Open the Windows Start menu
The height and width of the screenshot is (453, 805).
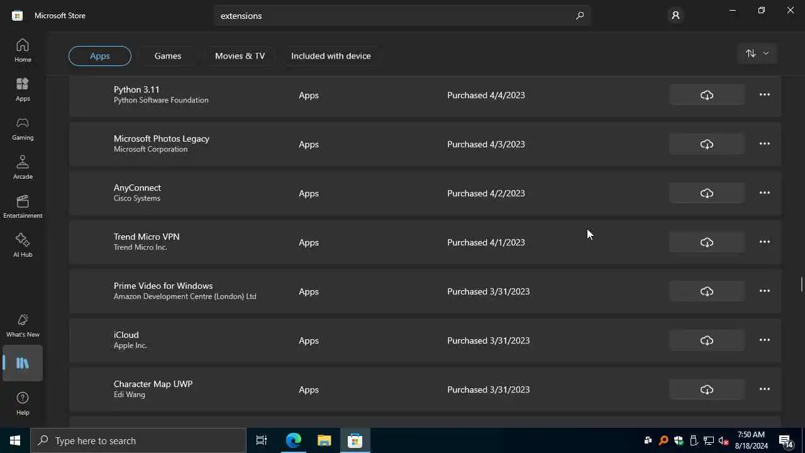[15, 440]
